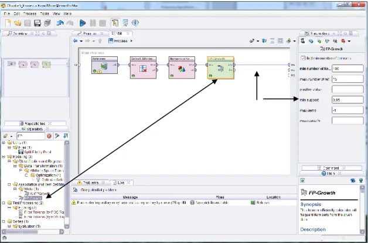The height and width of the screenshot is (243, 368).
Task: Collapse the Text Processing tree node
Action: pos(4,203)
